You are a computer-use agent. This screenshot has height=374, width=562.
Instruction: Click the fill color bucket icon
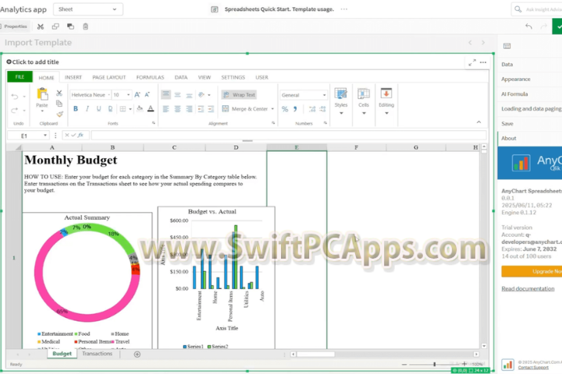[x=140, y=109]
